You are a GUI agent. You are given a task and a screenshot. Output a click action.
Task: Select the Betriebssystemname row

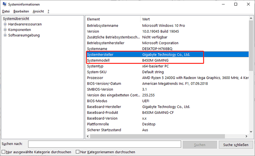(167, 26)
